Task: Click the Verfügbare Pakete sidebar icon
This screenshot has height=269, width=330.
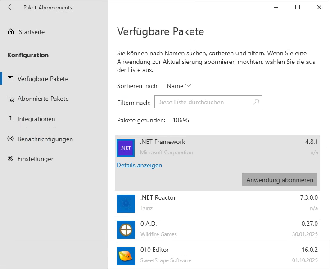Action: tap(11, 79)
